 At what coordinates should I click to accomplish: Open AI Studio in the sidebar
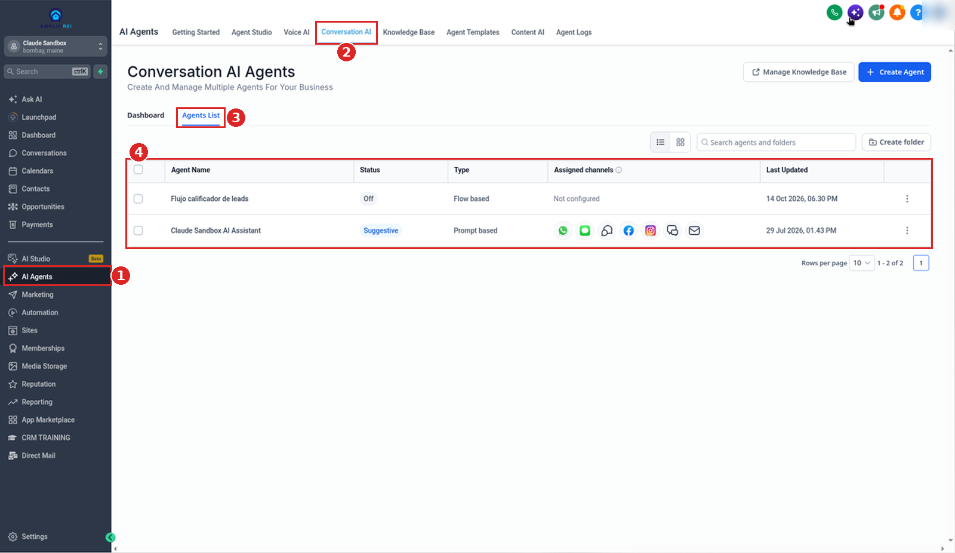click(36, 259)
